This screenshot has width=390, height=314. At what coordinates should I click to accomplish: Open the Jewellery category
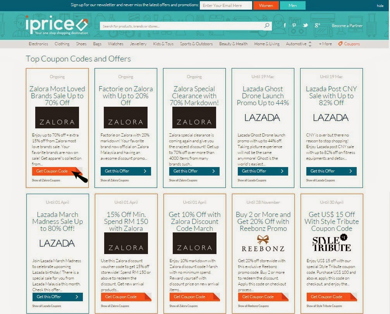(138, 44)
